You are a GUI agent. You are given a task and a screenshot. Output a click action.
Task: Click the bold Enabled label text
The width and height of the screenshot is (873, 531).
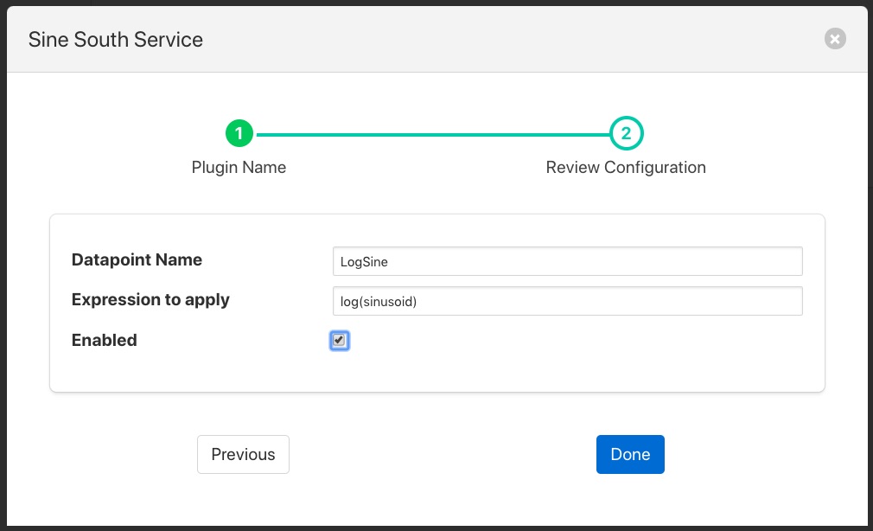coord(105,340)
